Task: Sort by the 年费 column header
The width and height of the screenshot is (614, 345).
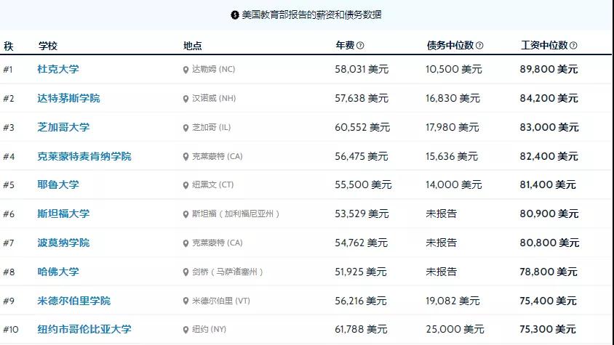Action: [x=345, y=45]
